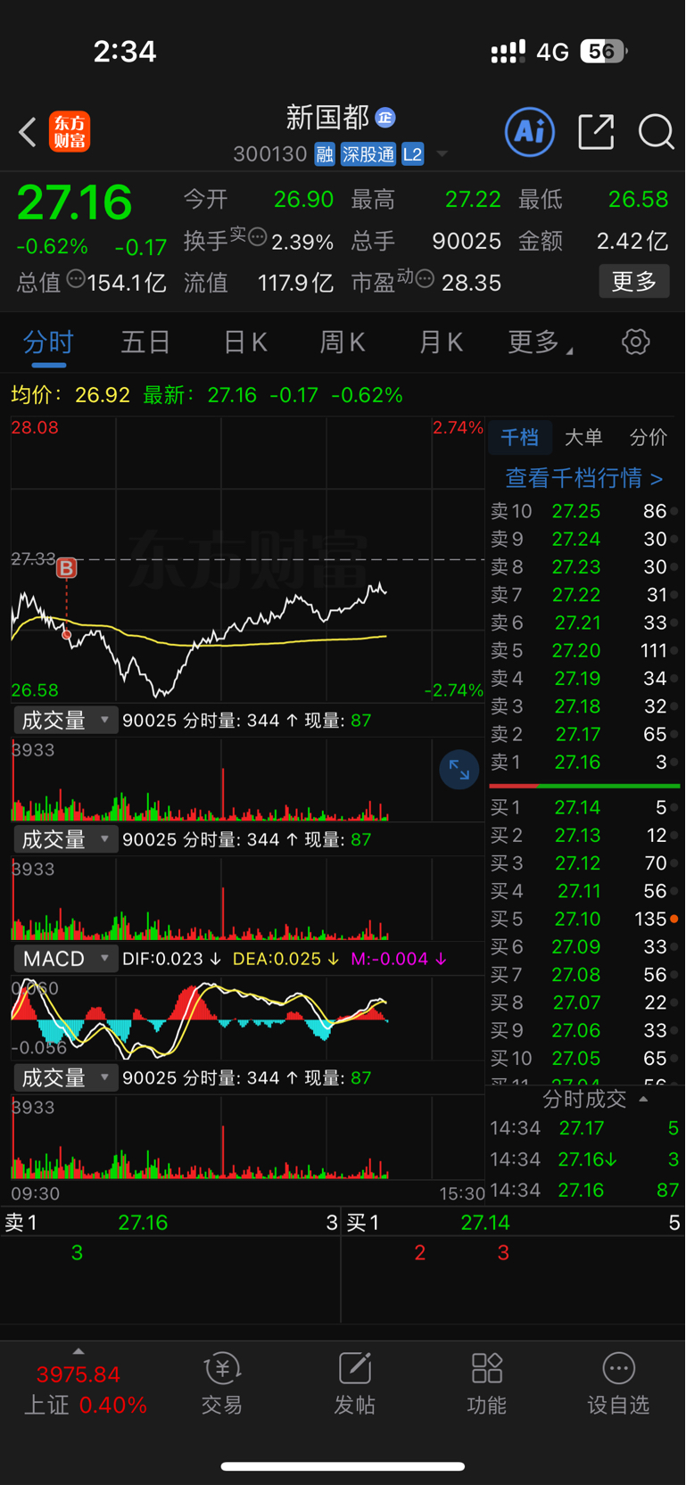Screen dimensions: 686x1485
Task: Expand stock title dropdown arrow
Action: tap(442, 154)
